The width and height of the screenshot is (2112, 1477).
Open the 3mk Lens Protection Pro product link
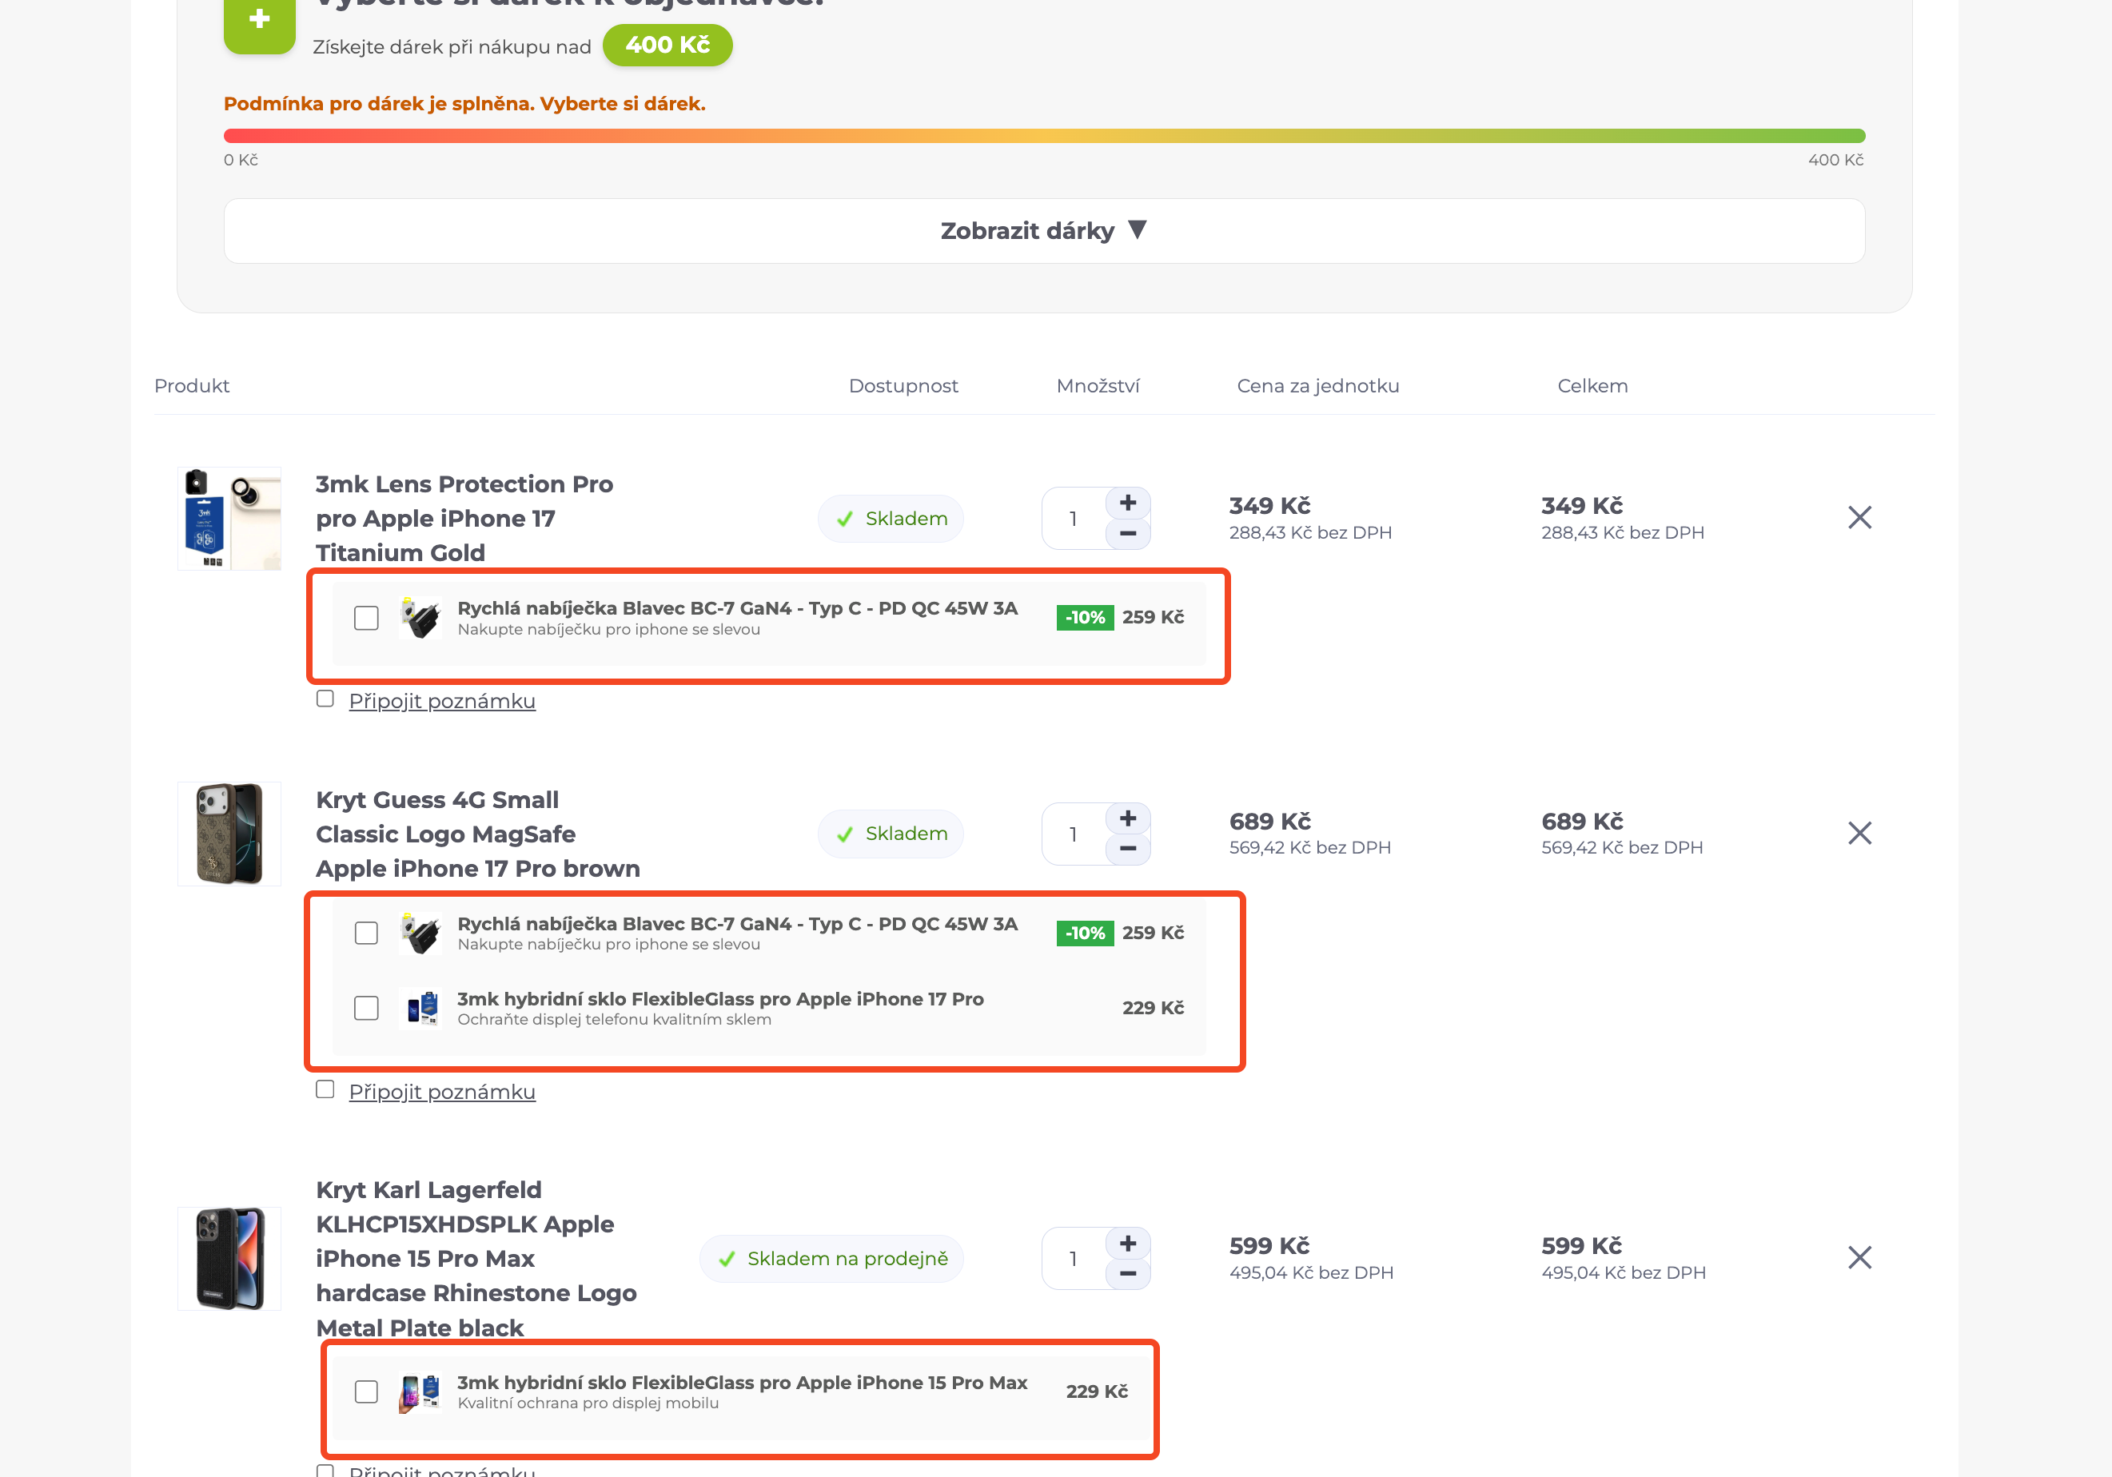coord(464,518)
